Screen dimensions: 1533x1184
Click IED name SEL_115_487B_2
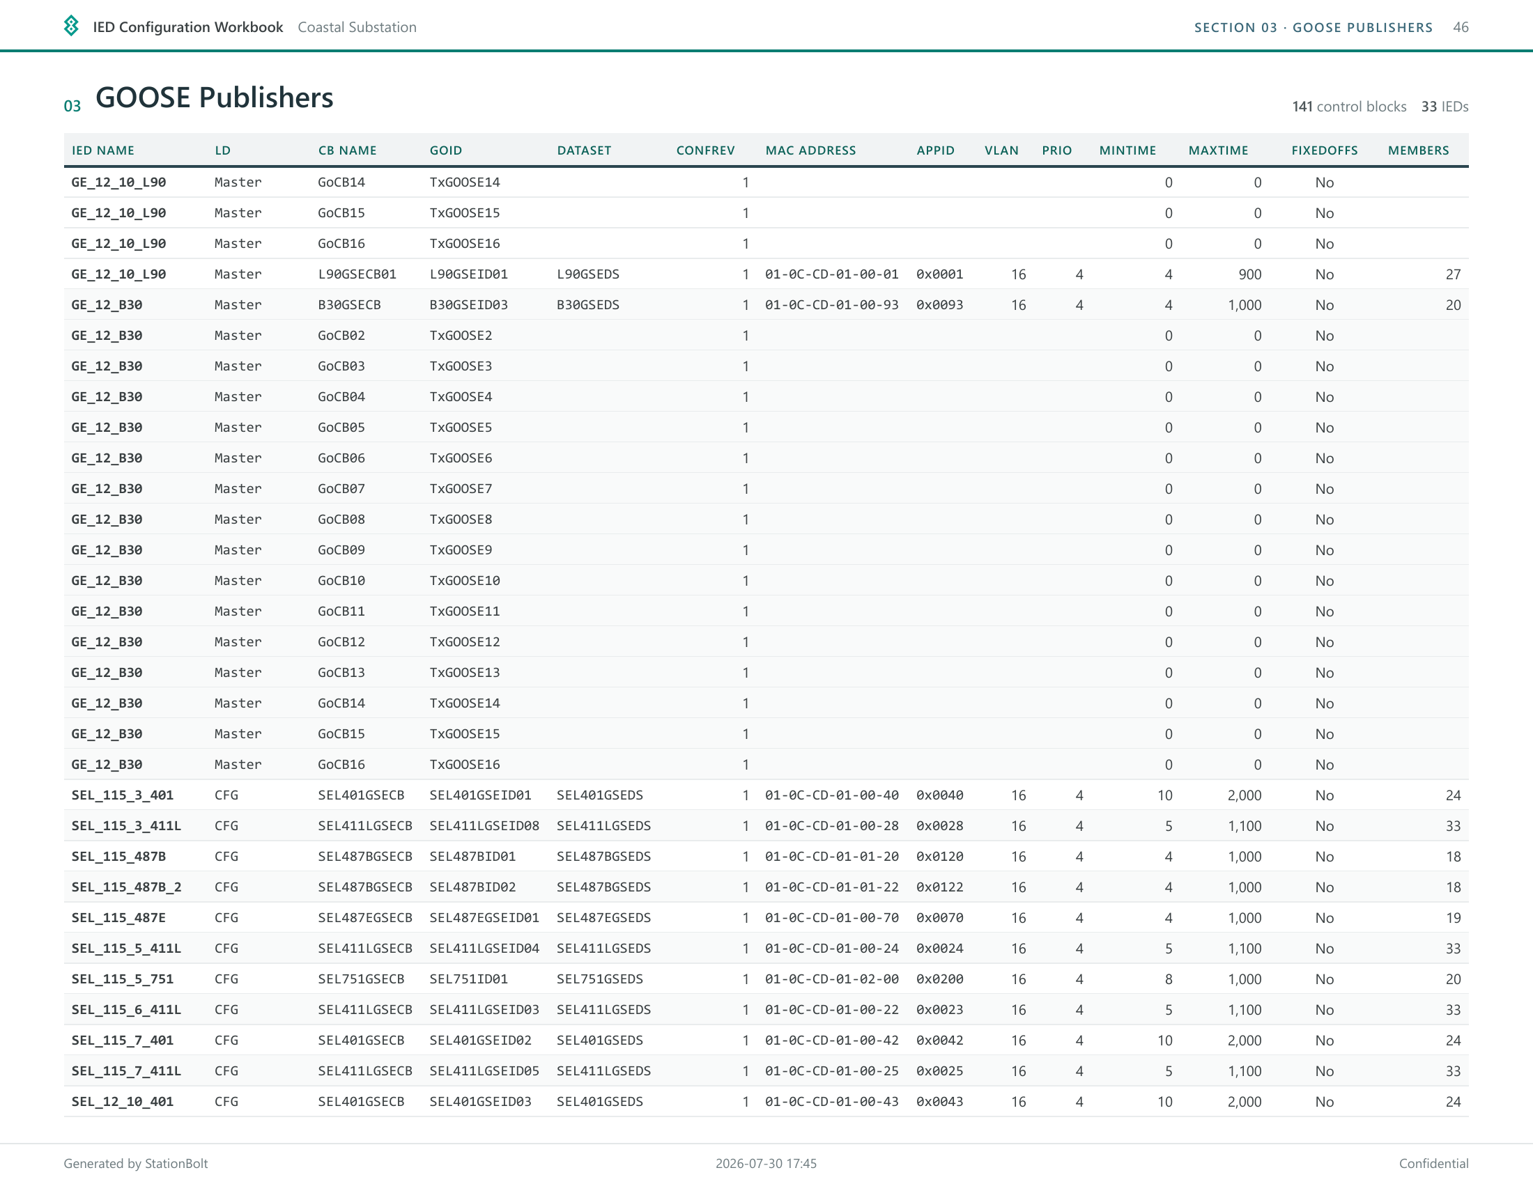click(x=125, y=887)
